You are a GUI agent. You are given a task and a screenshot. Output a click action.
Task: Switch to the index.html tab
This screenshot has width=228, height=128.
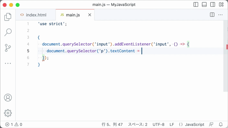tap(33, 15)
